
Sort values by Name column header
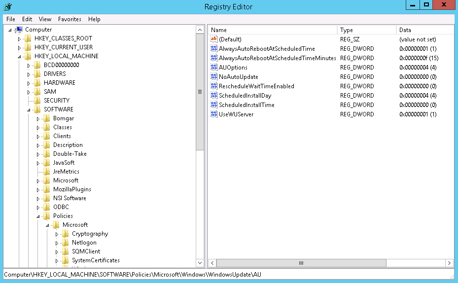pos(273,30)
